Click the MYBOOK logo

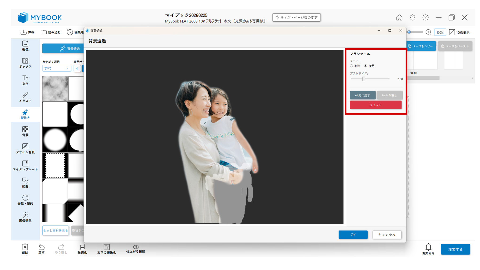click(40, 18)
